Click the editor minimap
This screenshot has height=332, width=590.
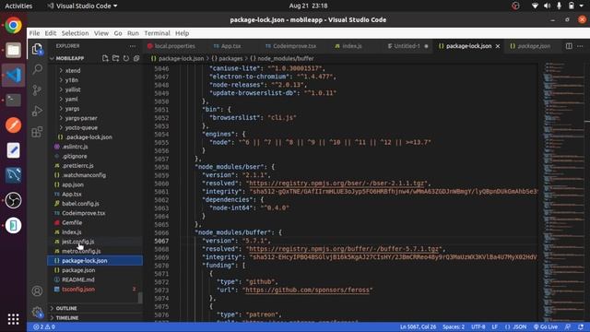pyautogui.click(x=562, y=192)
